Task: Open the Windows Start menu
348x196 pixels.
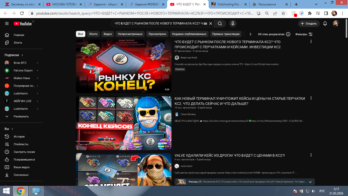Action: (6, 191)
